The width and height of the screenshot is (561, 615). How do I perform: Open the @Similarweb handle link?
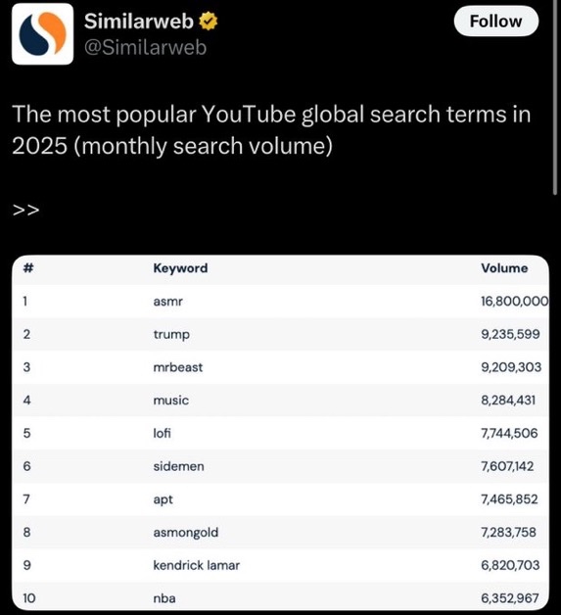146,47
